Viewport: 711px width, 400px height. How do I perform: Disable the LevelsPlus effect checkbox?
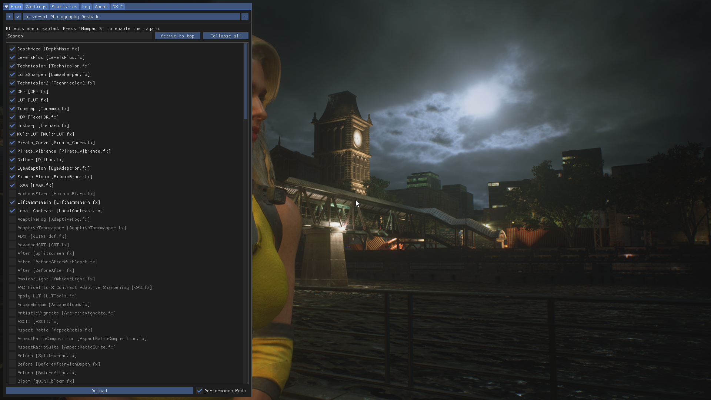click(12, 57)
